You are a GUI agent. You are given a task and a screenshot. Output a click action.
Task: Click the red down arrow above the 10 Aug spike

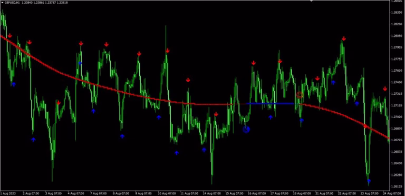tap(167, 51)
